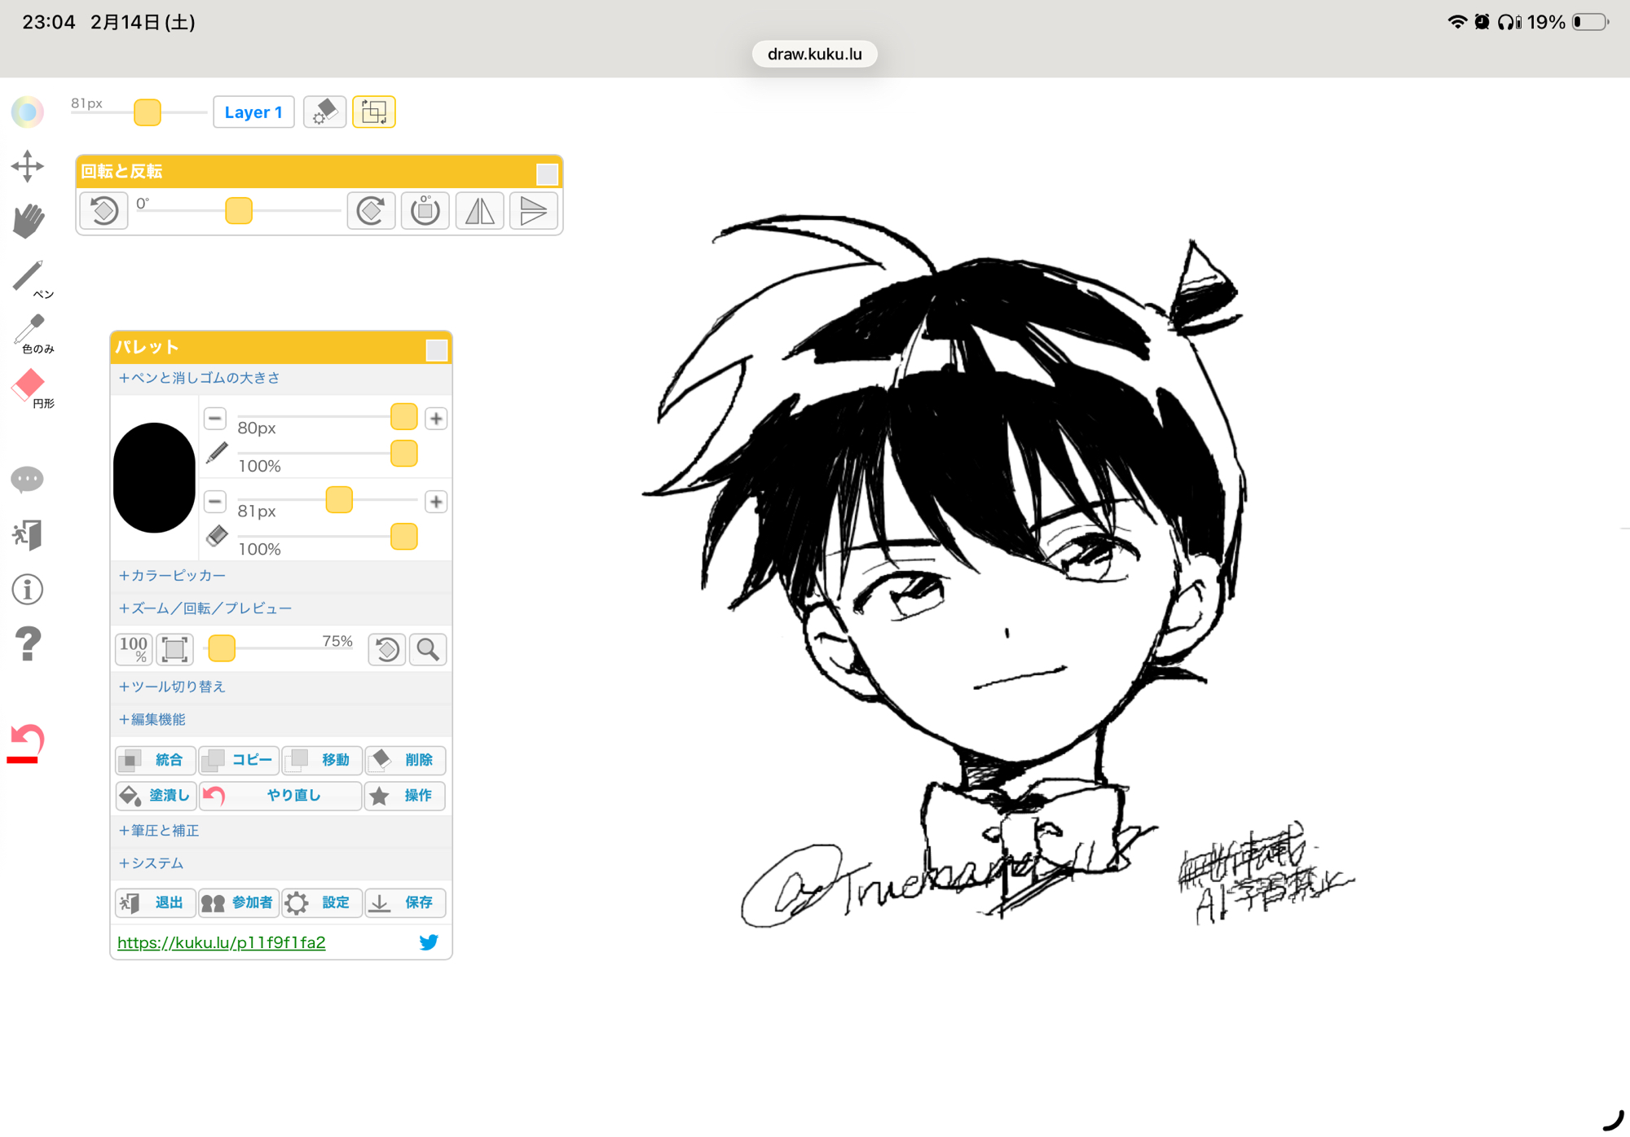The image size is (1630, 1137).
Task: Select the hand pan tool
Action: [x=29, y=221]
